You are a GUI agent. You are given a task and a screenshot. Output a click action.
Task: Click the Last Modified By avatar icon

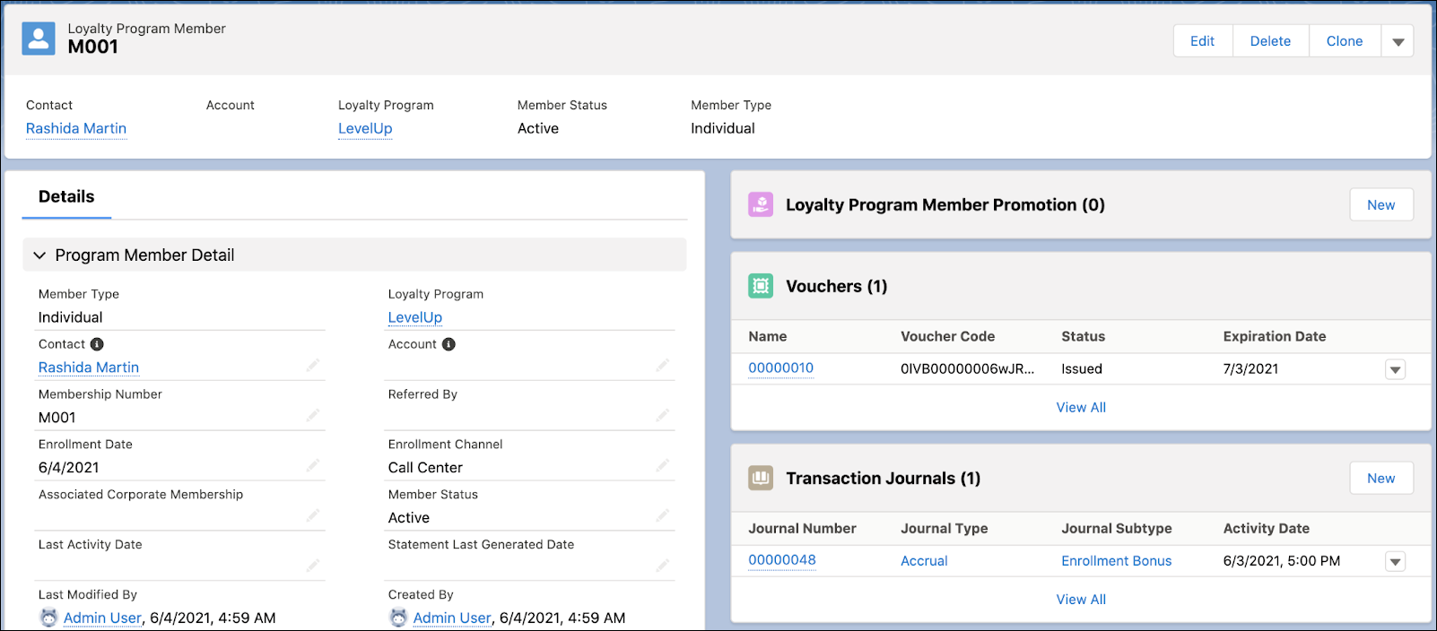click(x=48, y=618)
